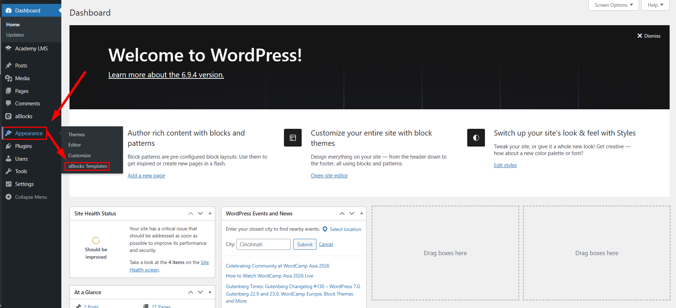This screenshot has width=676, height=308.
Task: Select Customize in Appearance flyout
Action: [x=79, y=155]
